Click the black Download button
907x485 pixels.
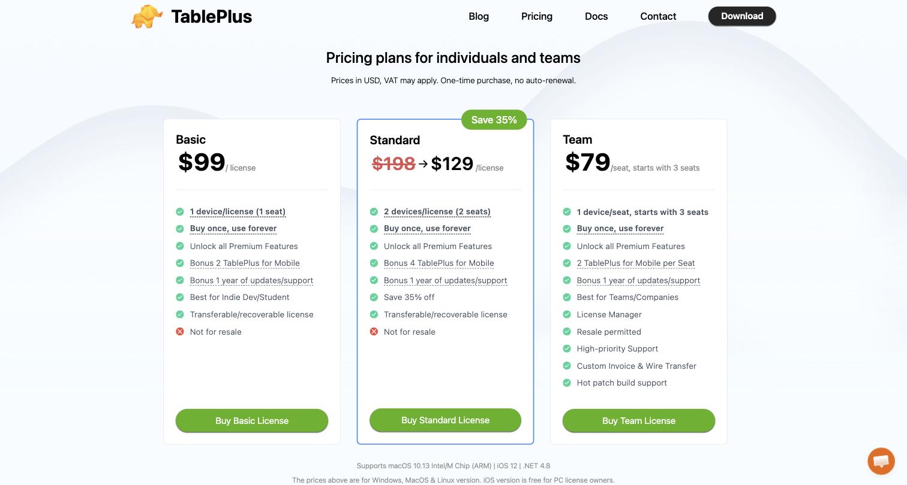pos(742,16)
